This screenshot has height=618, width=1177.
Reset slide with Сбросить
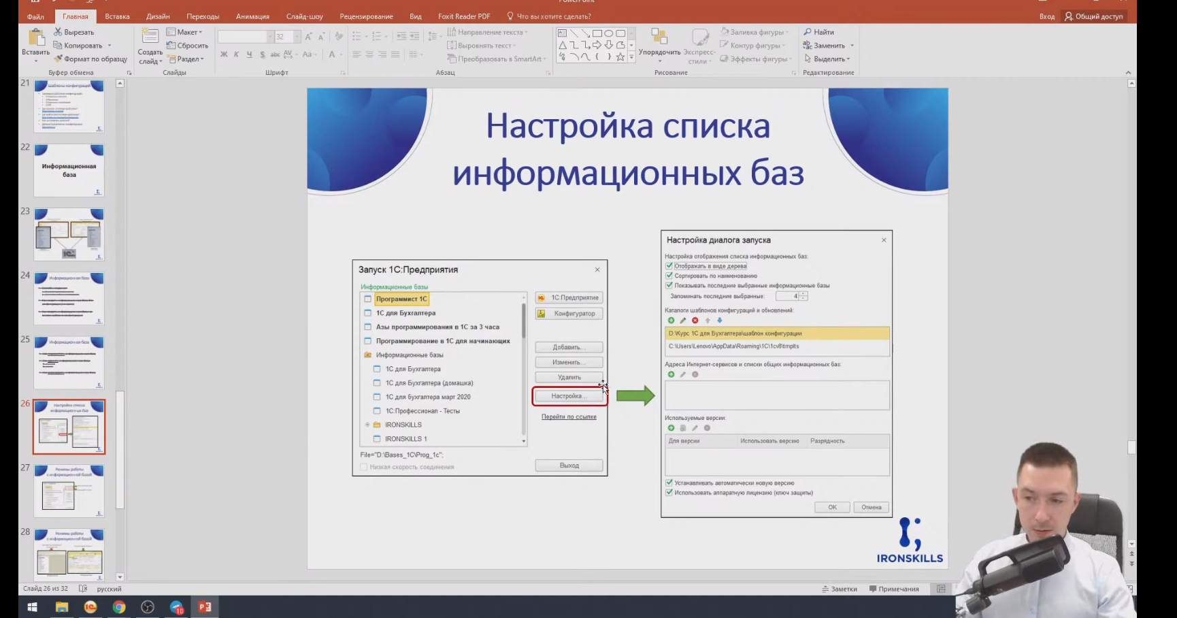188,46
